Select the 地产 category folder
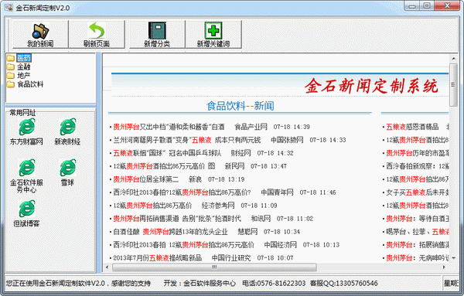 click(x=24, y=76)
